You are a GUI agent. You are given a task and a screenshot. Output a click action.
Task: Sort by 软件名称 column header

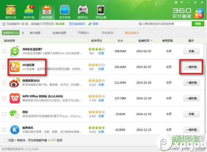[x=10, y=41]
